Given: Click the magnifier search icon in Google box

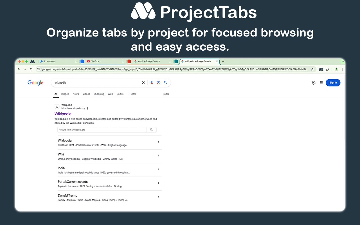Looking at the screenshot, I should click(166, 83).
